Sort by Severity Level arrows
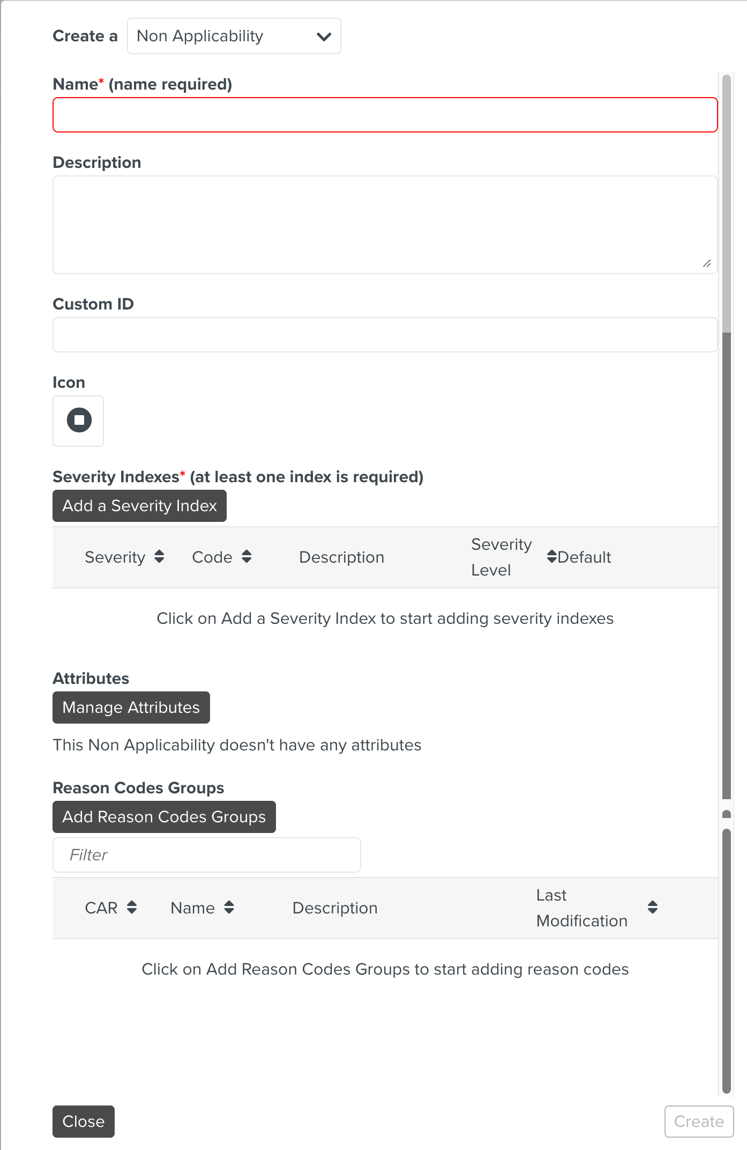Image resolution: width=747 pixels, height=1150 pixels. (x=551, y=557)
